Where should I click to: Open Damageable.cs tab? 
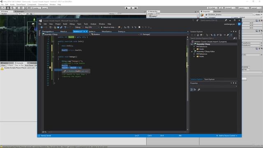click(48, 31)
